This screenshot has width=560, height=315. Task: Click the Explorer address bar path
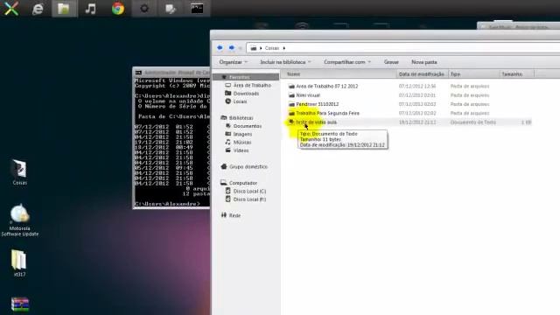tap(402, 48)
